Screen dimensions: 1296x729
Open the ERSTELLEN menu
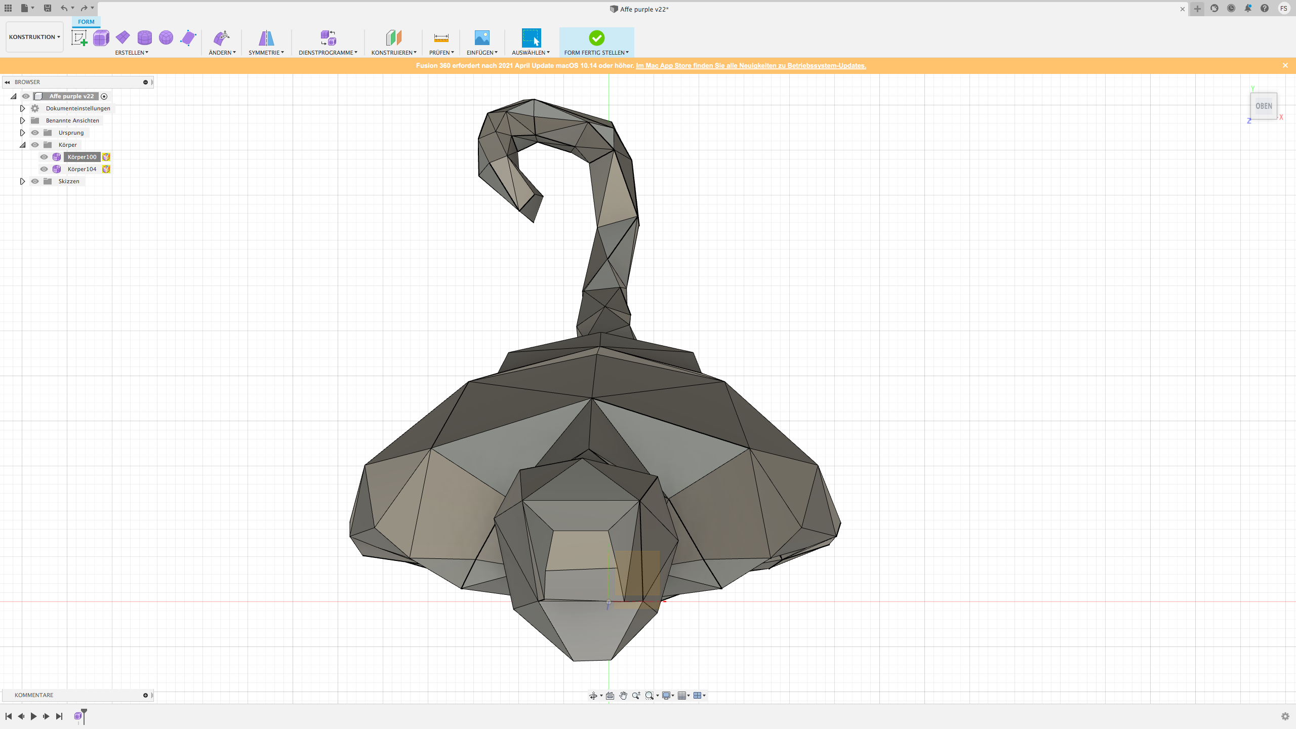pos(132,53)
